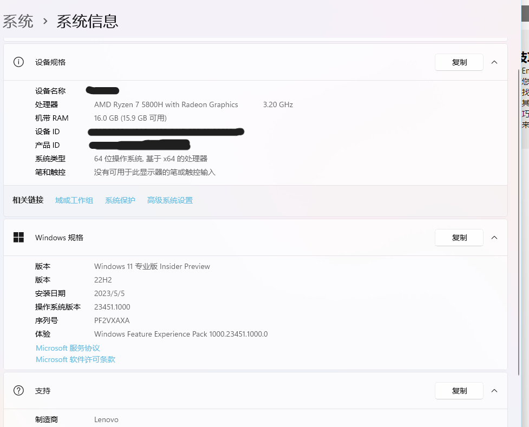Select the AMD Ryzen 7 5800H processor text

(x=166, y=104)
